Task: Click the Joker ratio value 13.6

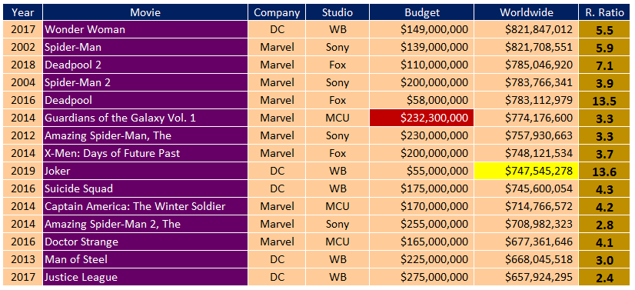Action: 604,171
